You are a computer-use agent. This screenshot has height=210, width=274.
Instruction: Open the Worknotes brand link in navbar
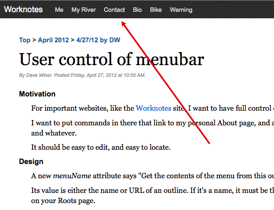click(x=23, y=9)
